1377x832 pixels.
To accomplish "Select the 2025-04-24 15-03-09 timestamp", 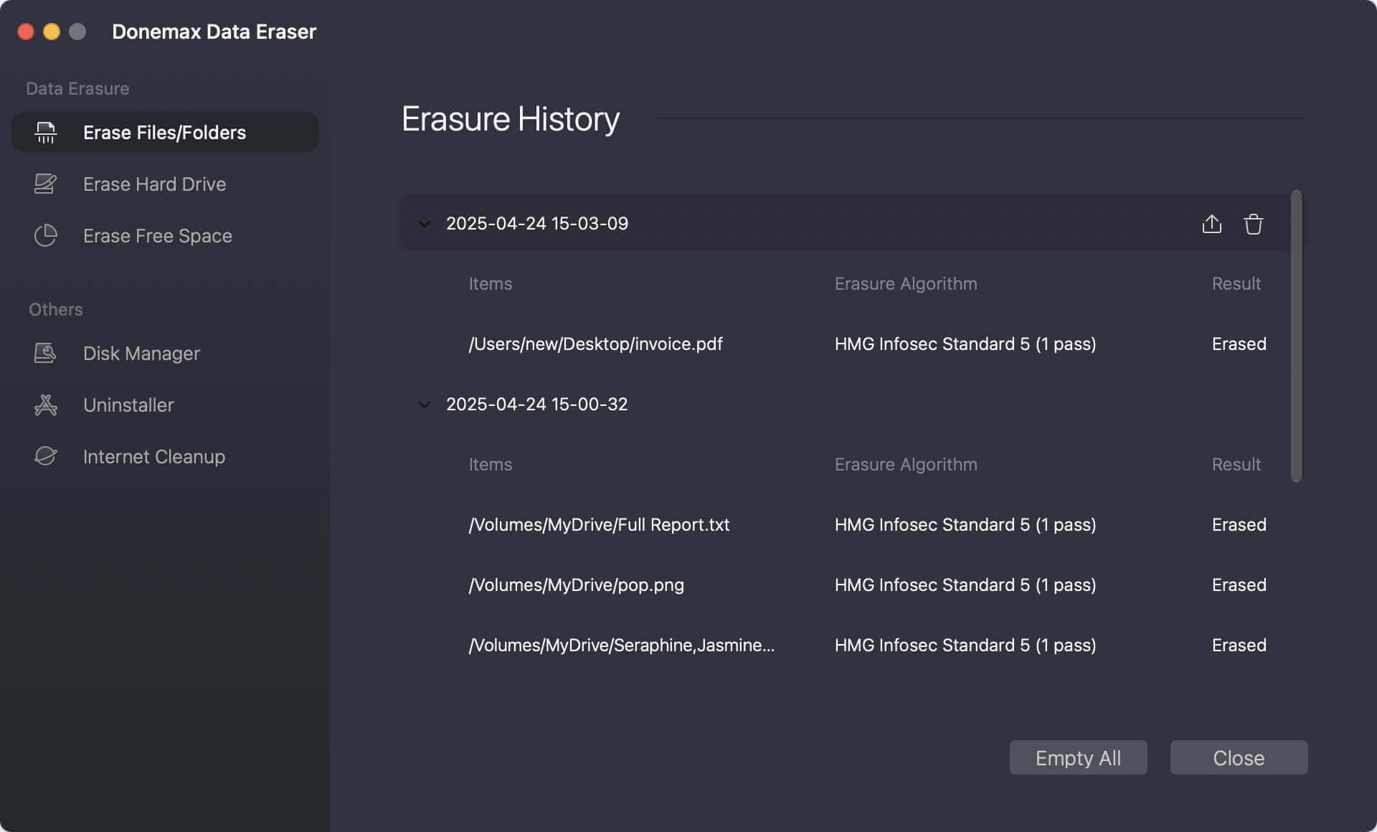I will [x=537, y=224].
